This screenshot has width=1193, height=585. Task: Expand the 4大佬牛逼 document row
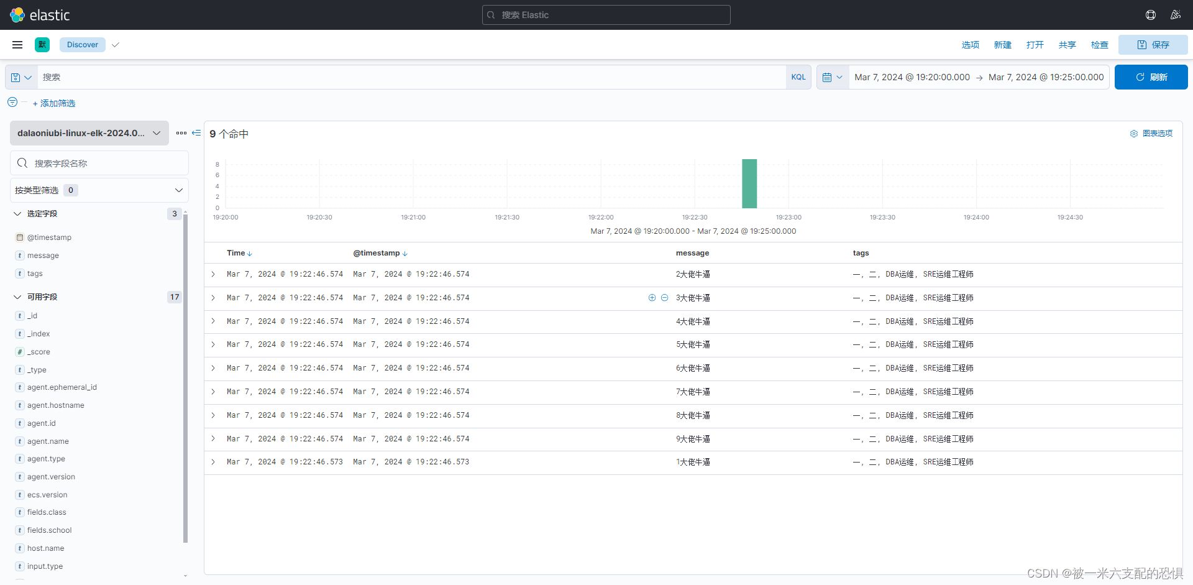pos(213,321)
